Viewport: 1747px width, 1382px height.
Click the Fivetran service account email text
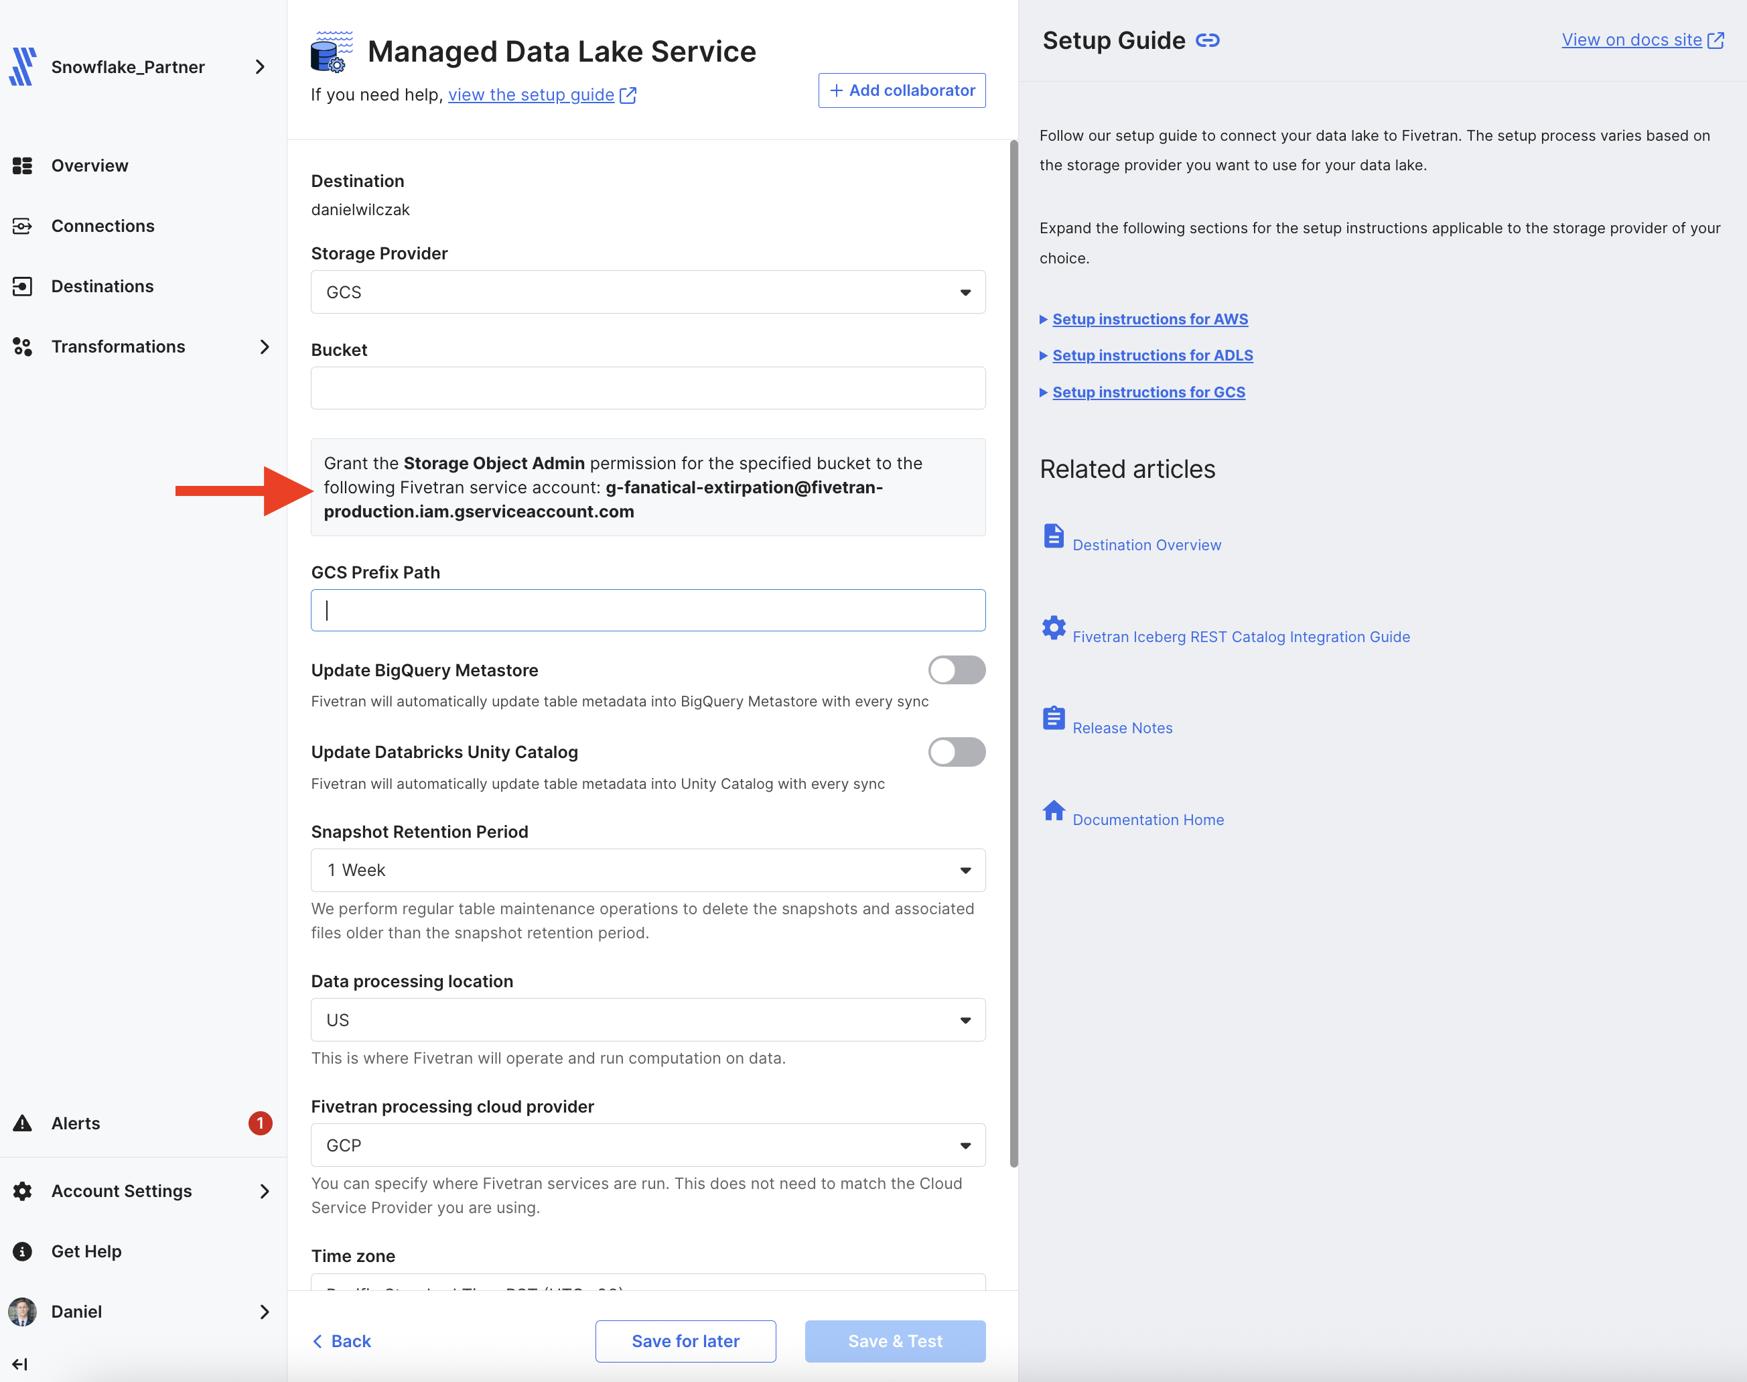tap(603, 500)
